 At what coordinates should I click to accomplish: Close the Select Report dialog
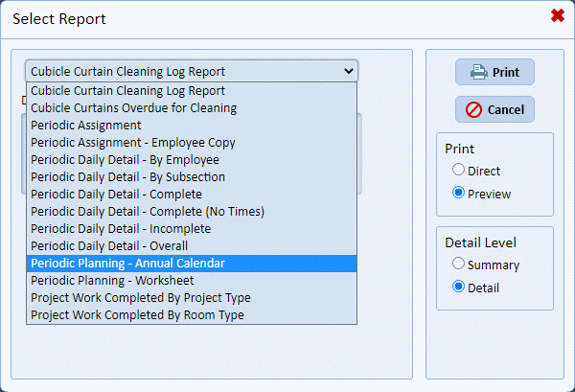point(557,16)
